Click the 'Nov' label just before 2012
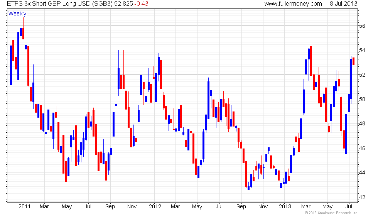Image resolution: width=378 pixels, height=216 pixels. pos(132,207)
